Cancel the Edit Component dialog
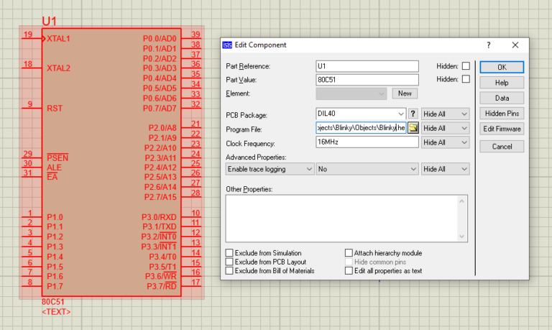The height and width of the screenshot is (330, 552). 502,147
